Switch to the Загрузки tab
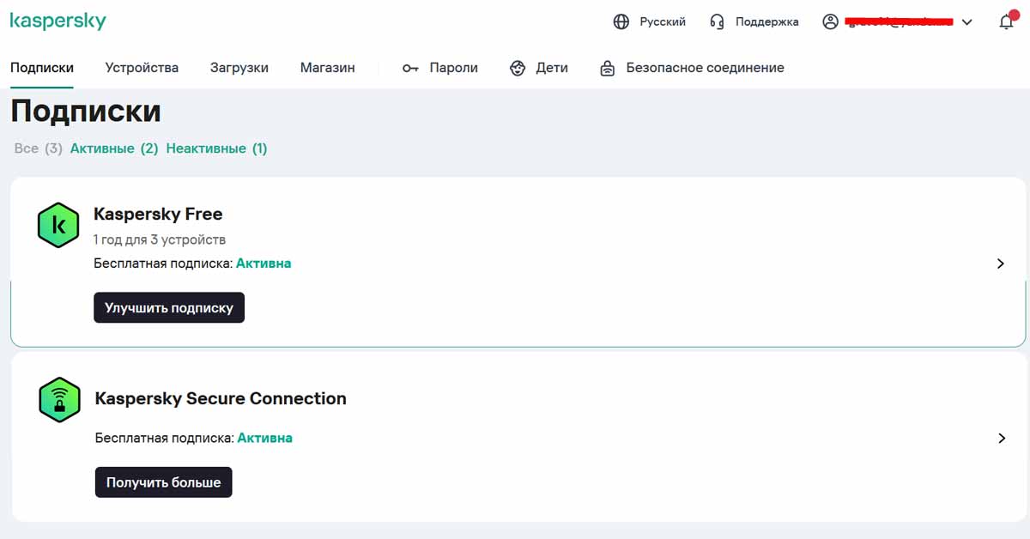The height and width of the screenshot is (539, 1030). point(239,68)
